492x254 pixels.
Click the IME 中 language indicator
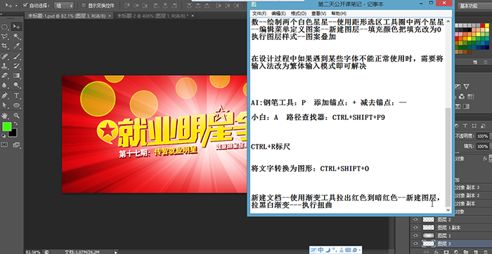point(321,250)
